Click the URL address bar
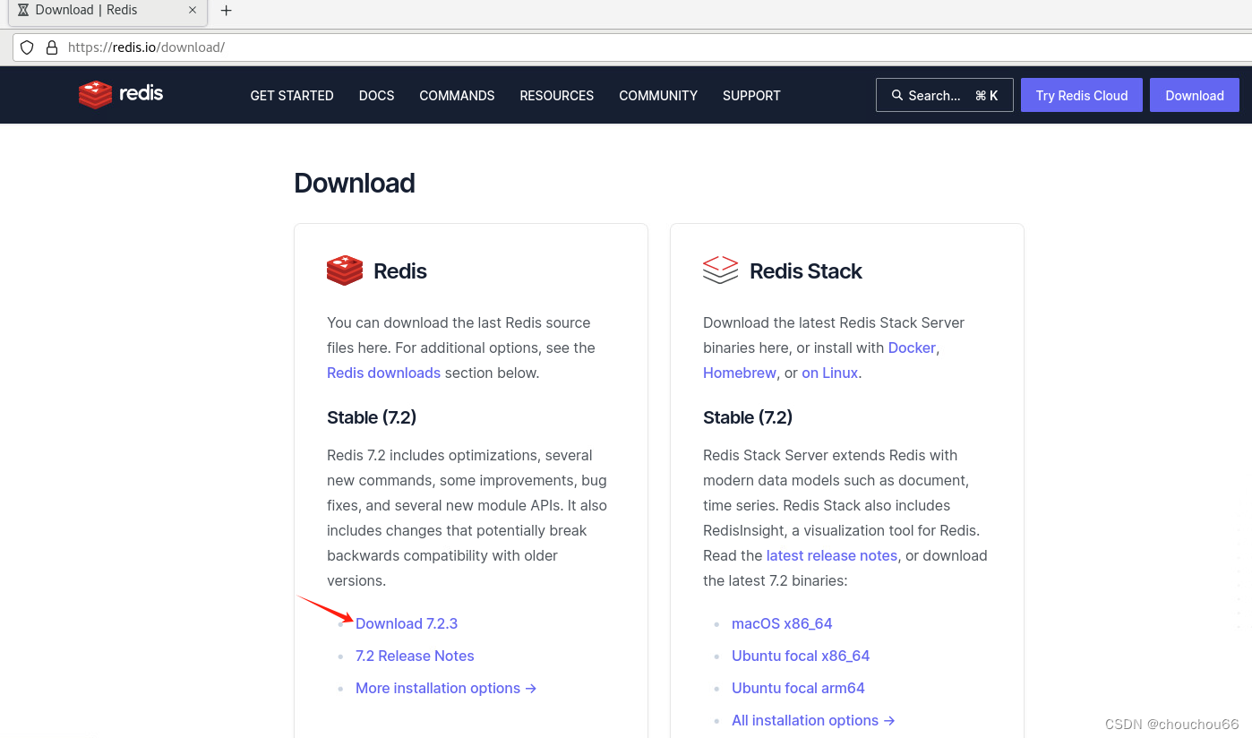This screenshot has height=738, width=1252. click(632, 47)
